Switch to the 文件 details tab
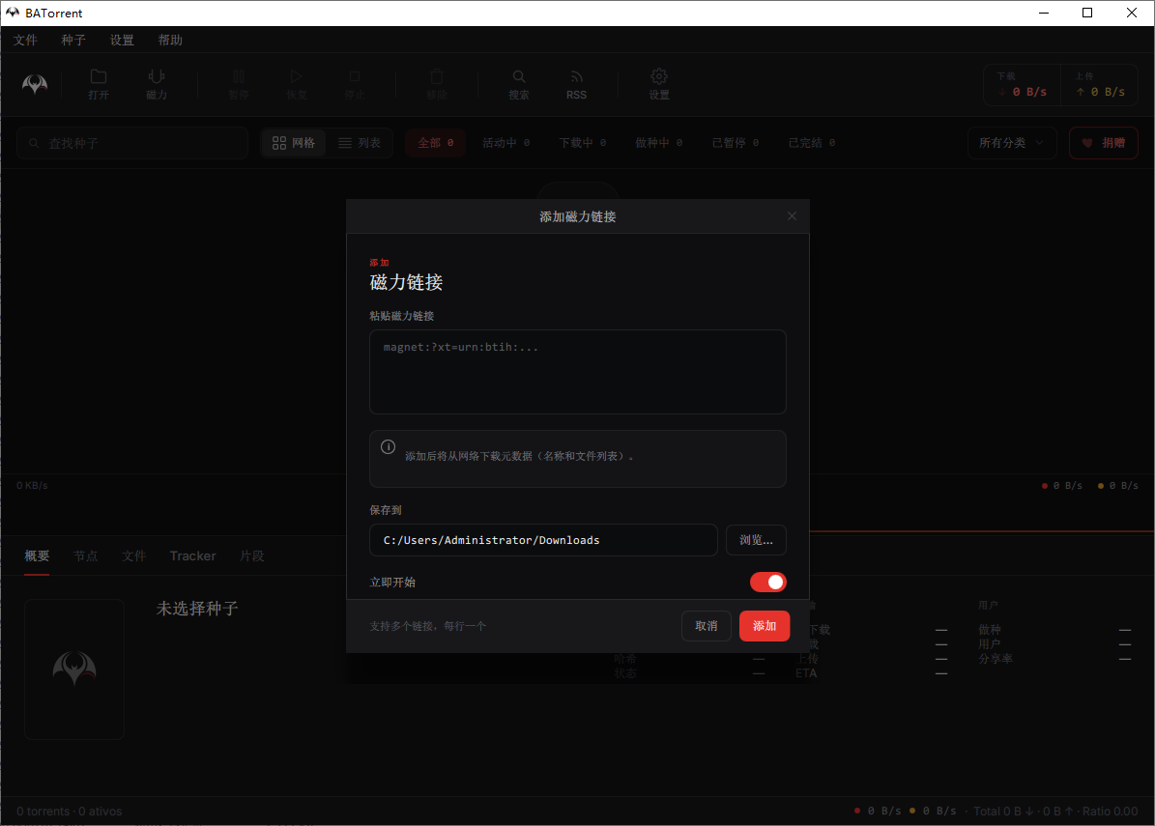Screen dimensions: 1155x826 [134, 555]
